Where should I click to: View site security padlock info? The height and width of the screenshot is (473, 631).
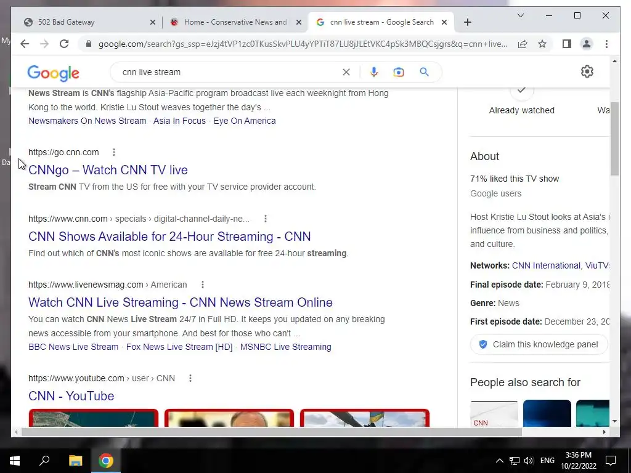point(89,44)
